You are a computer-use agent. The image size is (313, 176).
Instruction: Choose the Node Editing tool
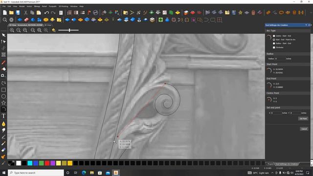click(3, 42)
